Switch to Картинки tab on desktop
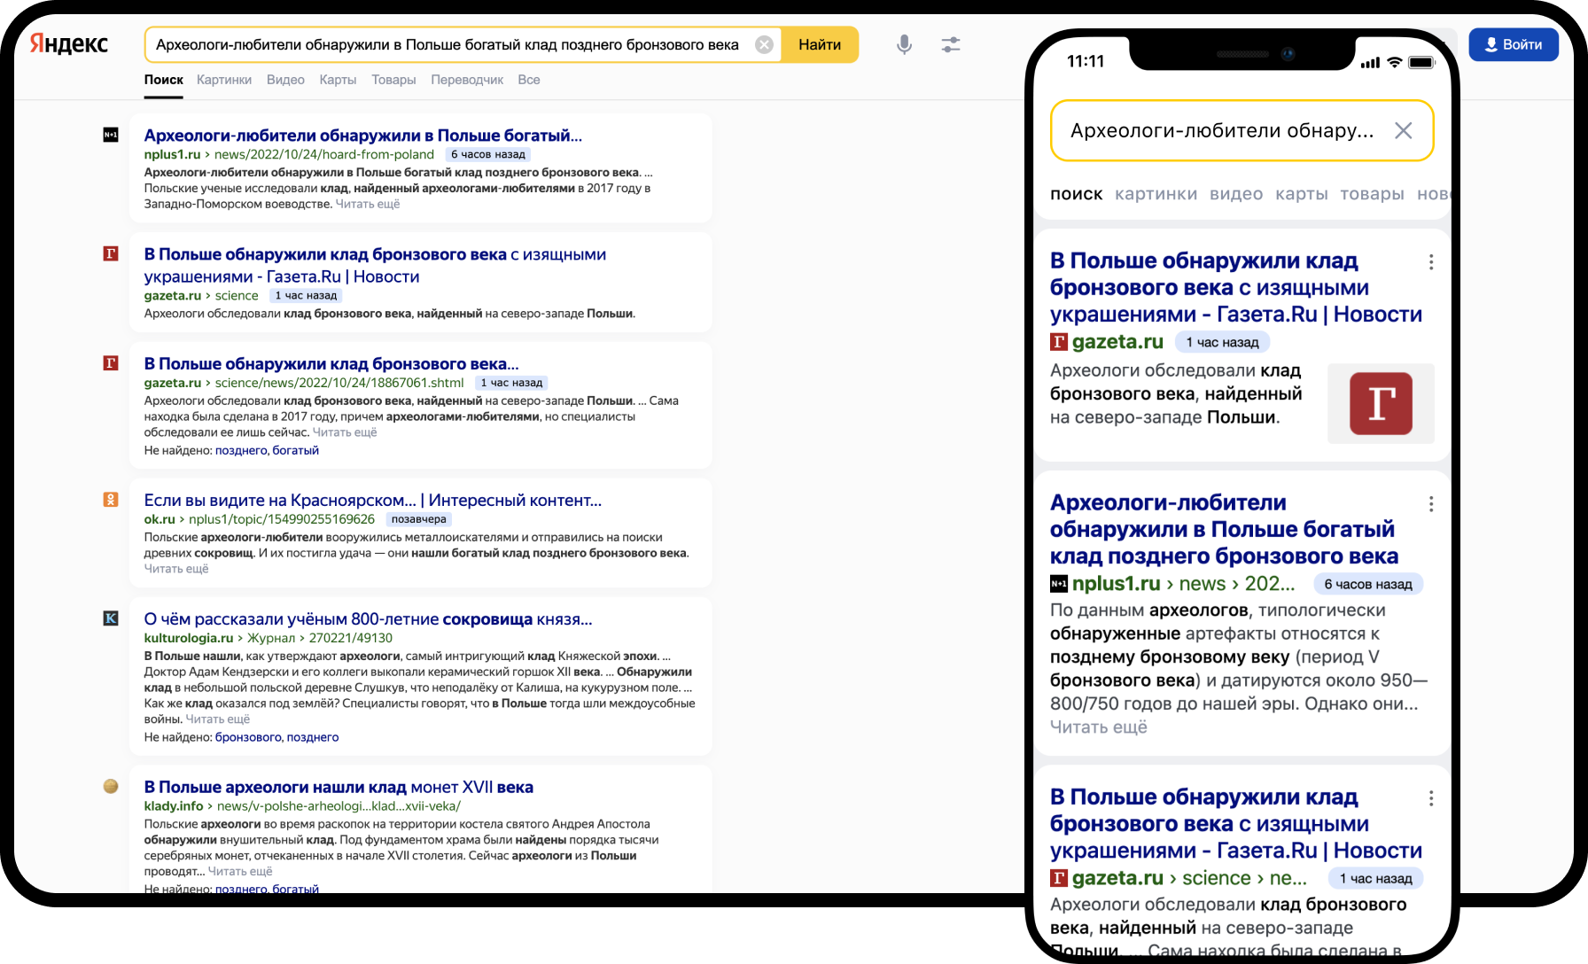 (224, 80)
